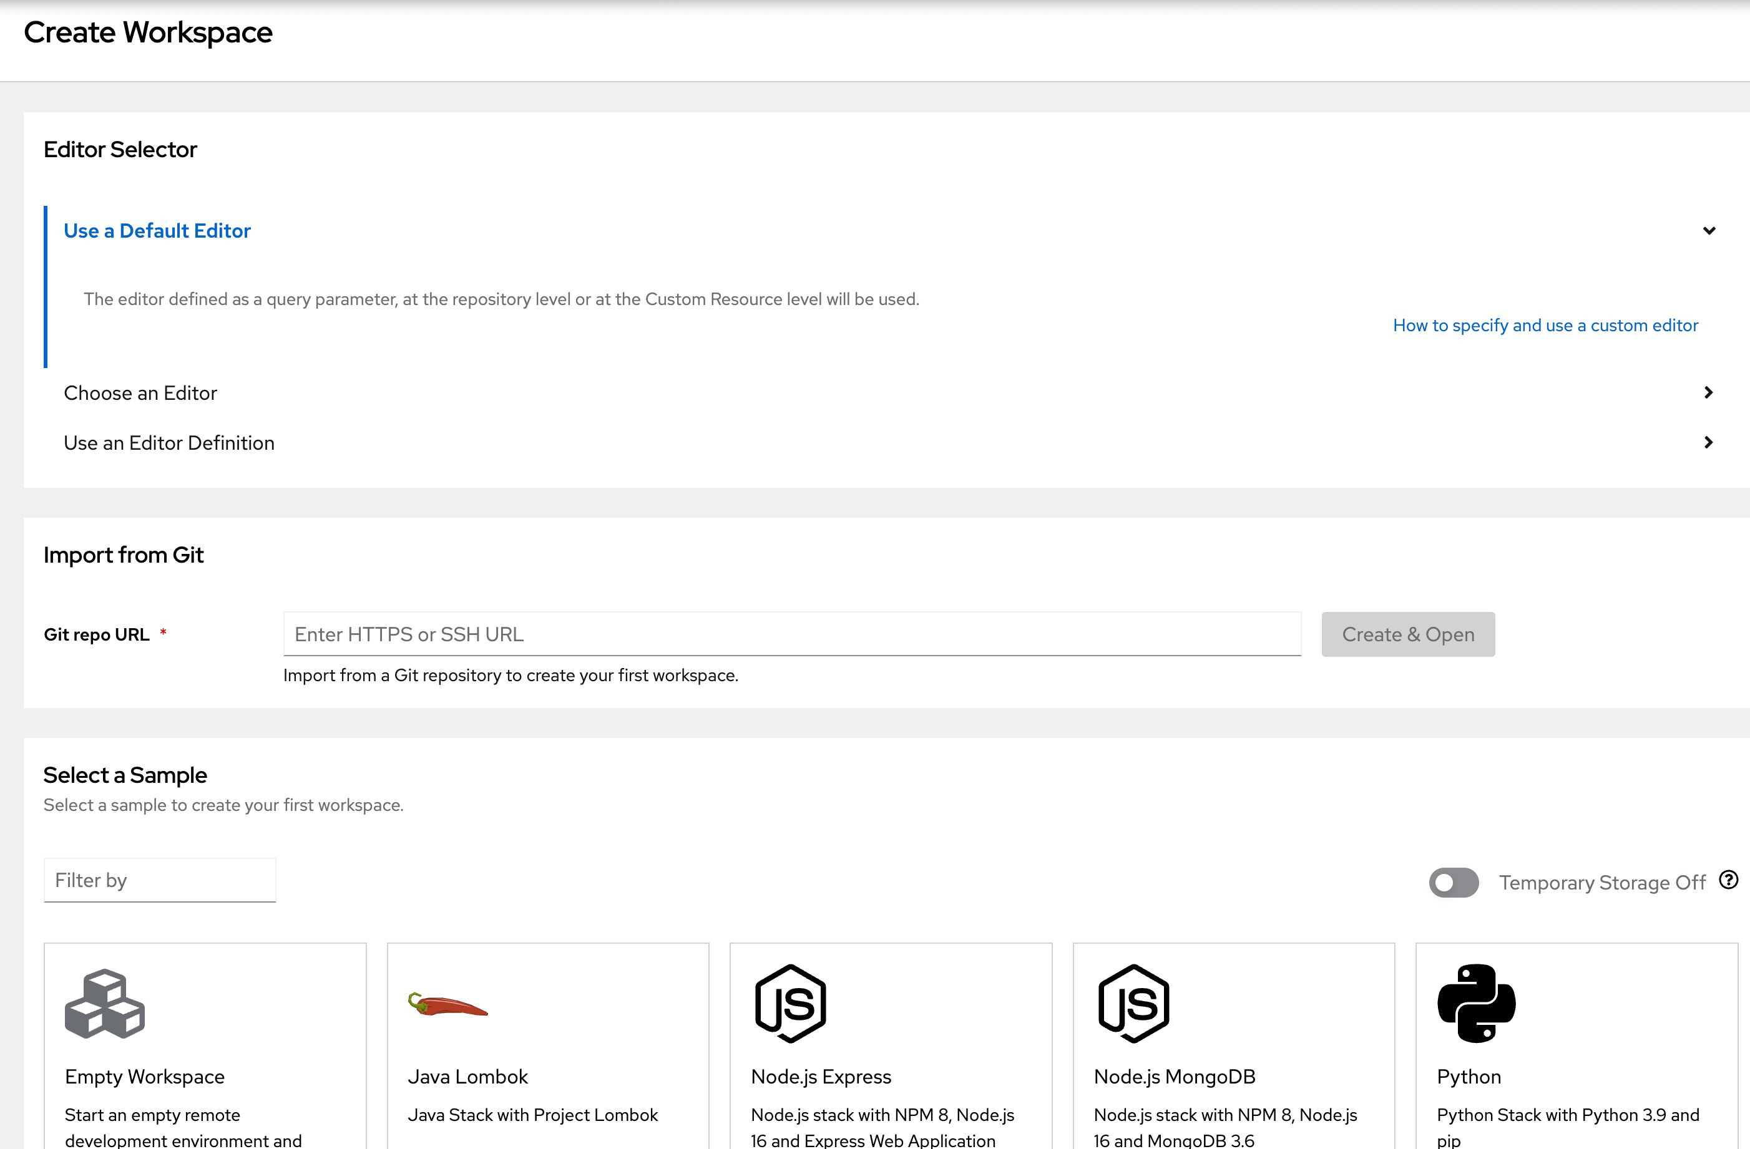Screen dimensions: 1750x1149
Task: Select the Node.js Express sample card
Action: pyautogui.click(x=891, y=1044)
